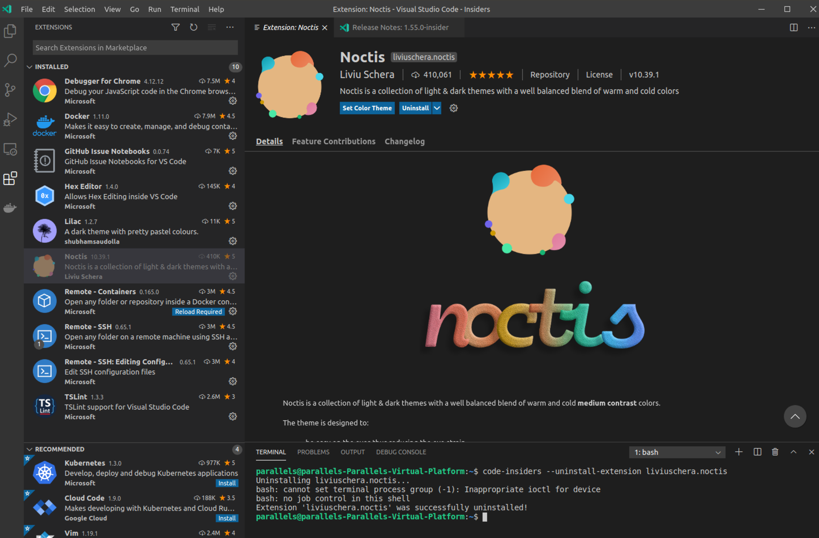Screen dimensions: 819x538
Task: Open the Uninstall dropdown arrow
Action: (437, 108)
